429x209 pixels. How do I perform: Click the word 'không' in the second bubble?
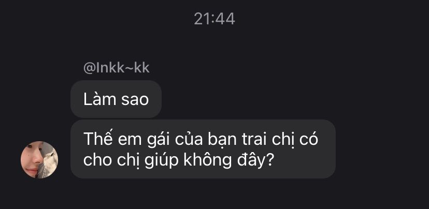pyautogui.click(x=208, y=161)
